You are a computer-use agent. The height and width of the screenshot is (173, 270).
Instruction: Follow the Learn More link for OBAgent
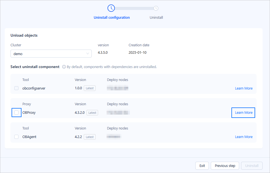(244, 137)
